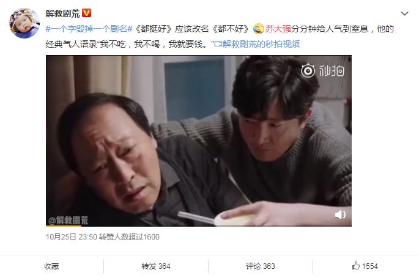Viewport: 419px width, 278px height.
Task: Click the orange video progress bar
Action: (64, 225)
